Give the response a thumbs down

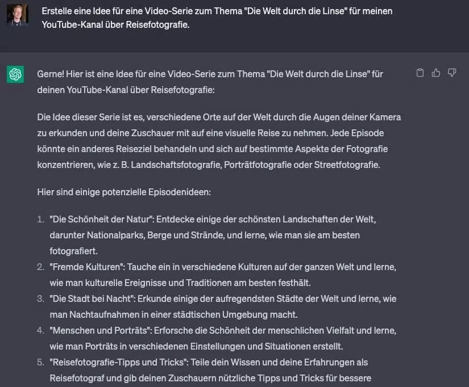tap(451, 73)
